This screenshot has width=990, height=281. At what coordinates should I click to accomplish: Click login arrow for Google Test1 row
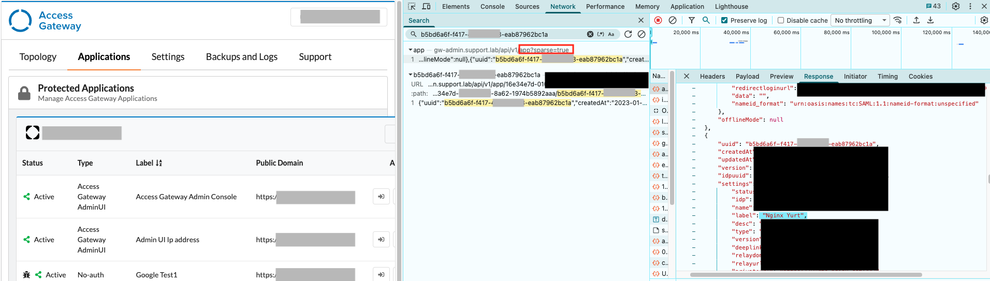coord(381,274)
